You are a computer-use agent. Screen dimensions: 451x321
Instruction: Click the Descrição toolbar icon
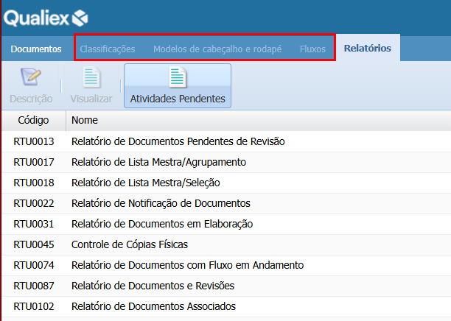coord(31,78)
